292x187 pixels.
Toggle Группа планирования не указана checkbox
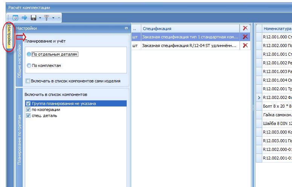(28, 103)
